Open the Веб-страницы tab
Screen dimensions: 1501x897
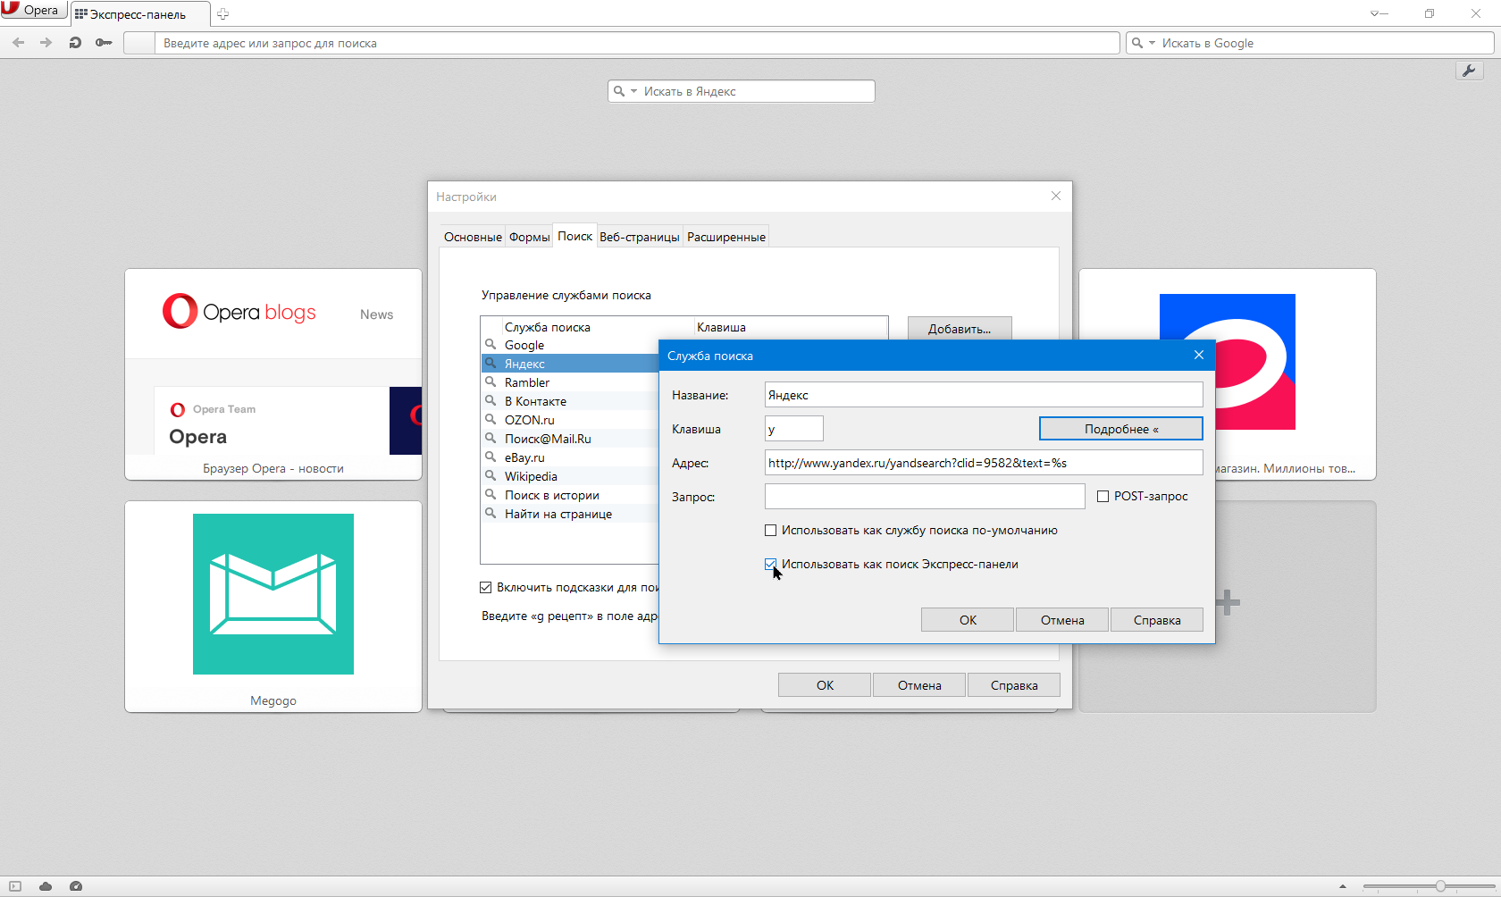coord(640,237)
